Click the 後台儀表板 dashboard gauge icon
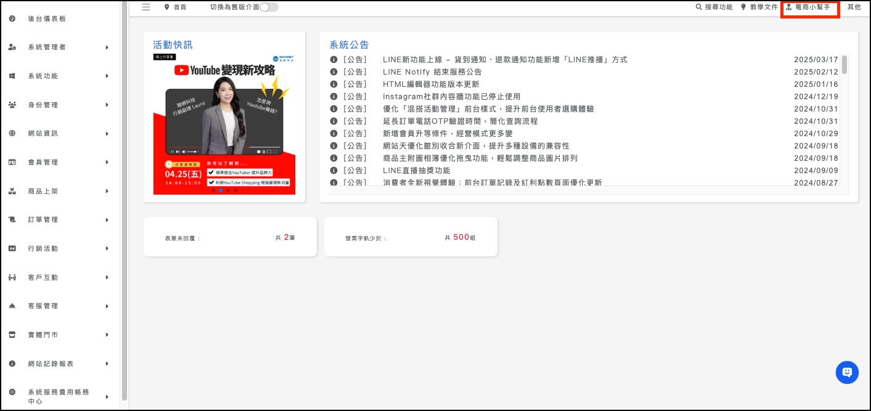The image size is (871, 411). 12,18
